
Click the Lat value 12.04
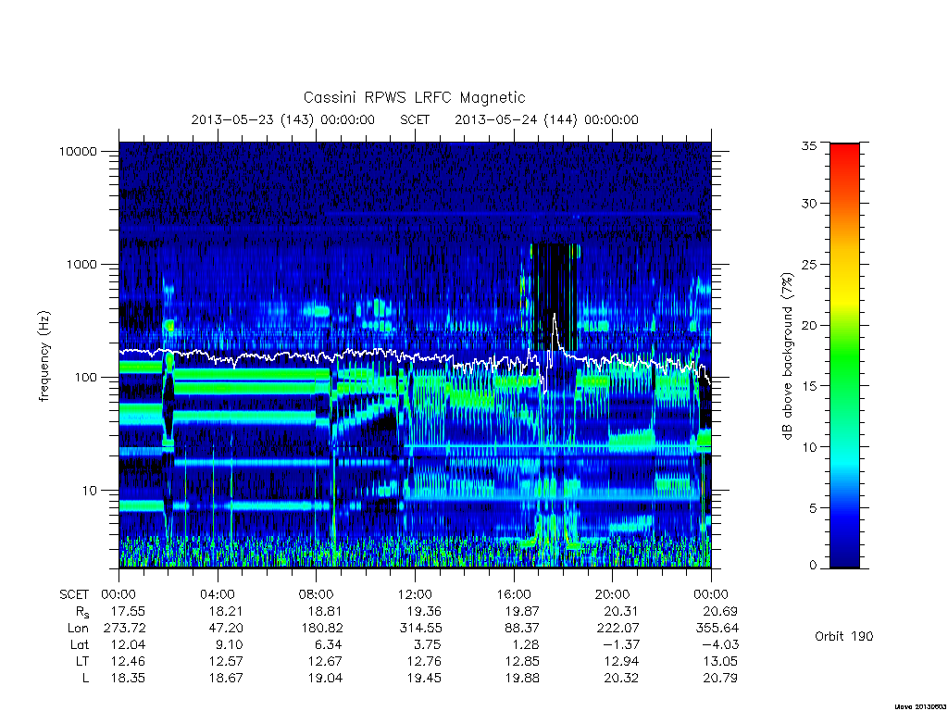point(128,645)
